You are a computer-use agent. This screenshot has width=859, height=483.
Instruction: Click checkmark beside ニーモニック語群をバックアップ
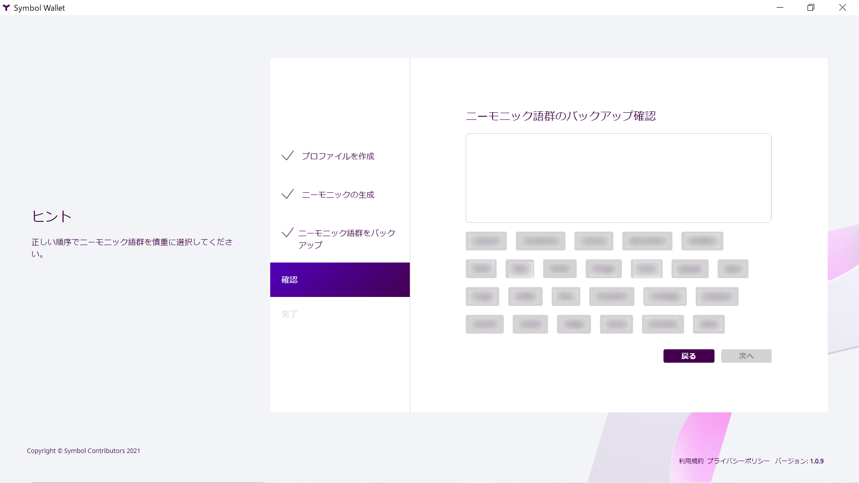click(288, 232)
